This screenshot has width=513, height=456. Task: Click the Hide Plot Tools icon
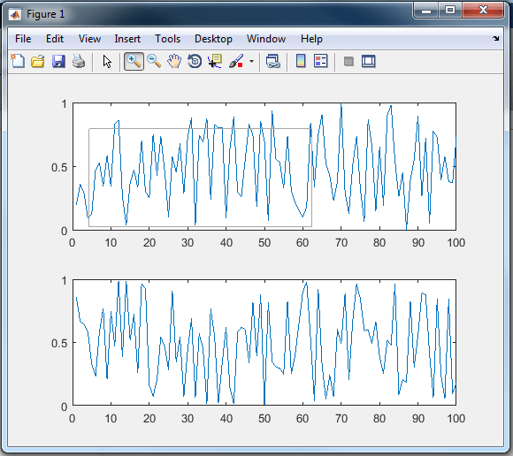[348, 61]
